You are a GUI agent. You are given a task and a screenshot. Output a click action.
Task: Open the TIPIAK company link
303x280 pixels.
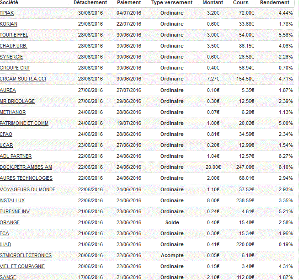point(7,13)
